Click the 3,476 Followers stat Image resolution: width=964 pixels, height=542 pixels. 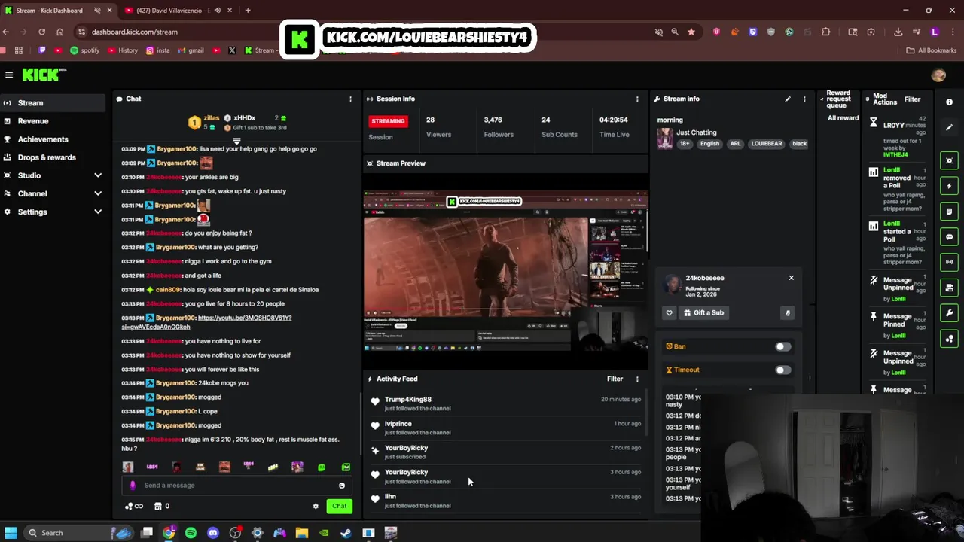(x=499, y=127)
